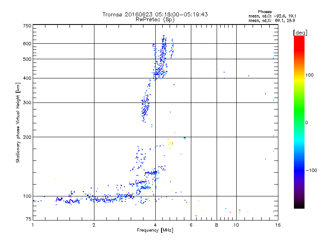The image size is (327, 245).
Task: Click the y-axis tick label '100'
Action: [27, 196]
